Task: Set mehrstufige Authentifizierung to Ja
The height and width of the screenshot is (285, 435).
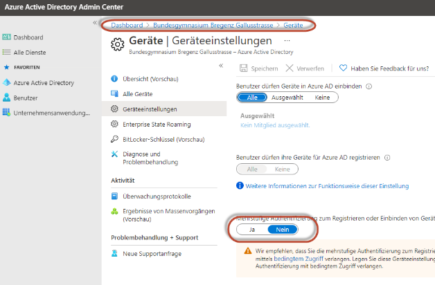Action: pyautogui.click(x=252, y=230)
